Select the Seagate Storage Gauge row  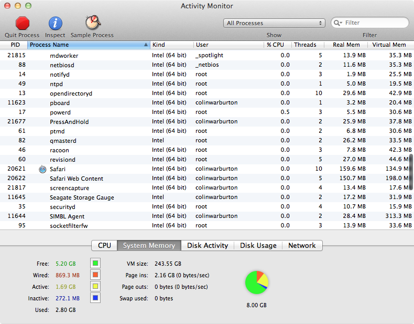[207, 197]
